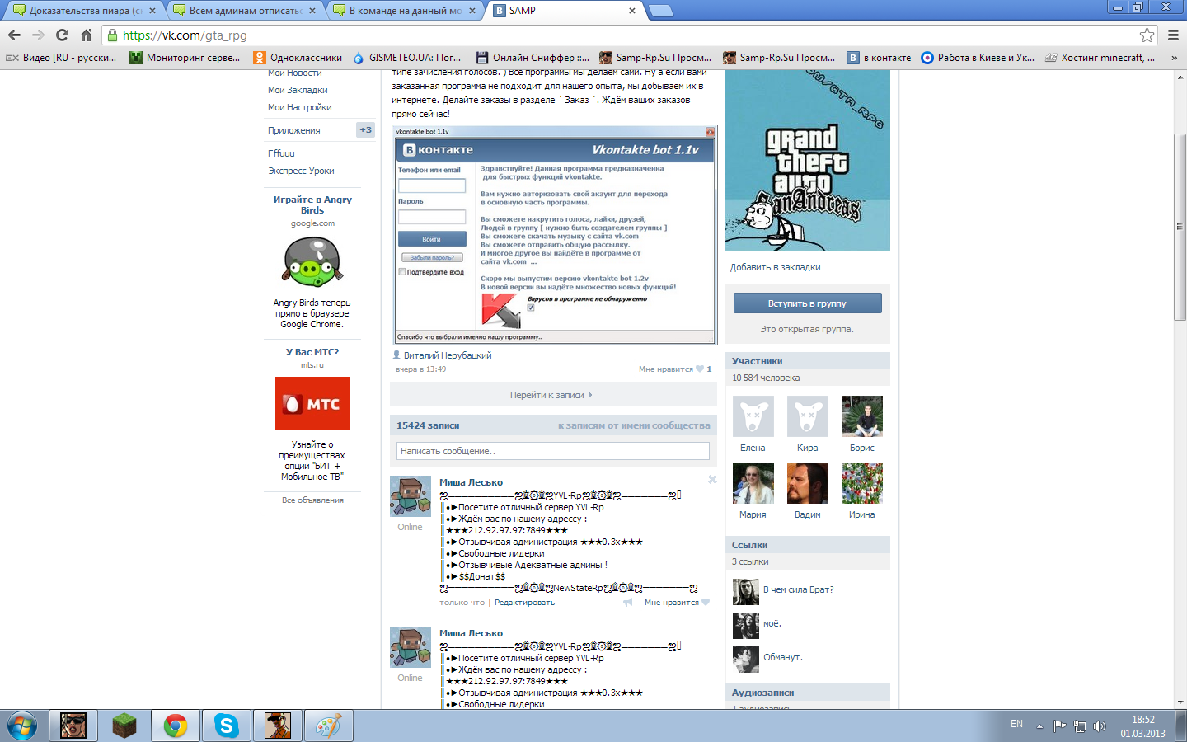
Task: Open the 'Мониторинг серве...' bookmark
Action: 185,58
